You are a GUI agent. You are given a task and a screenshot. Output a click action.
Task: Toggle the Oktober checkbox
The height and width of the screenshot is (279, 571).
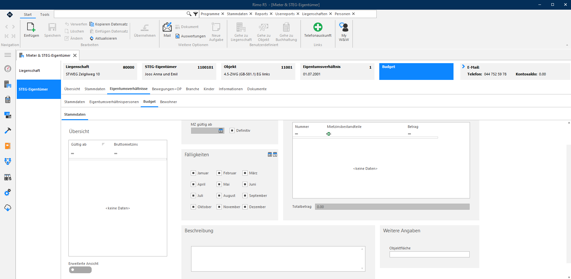193,207
